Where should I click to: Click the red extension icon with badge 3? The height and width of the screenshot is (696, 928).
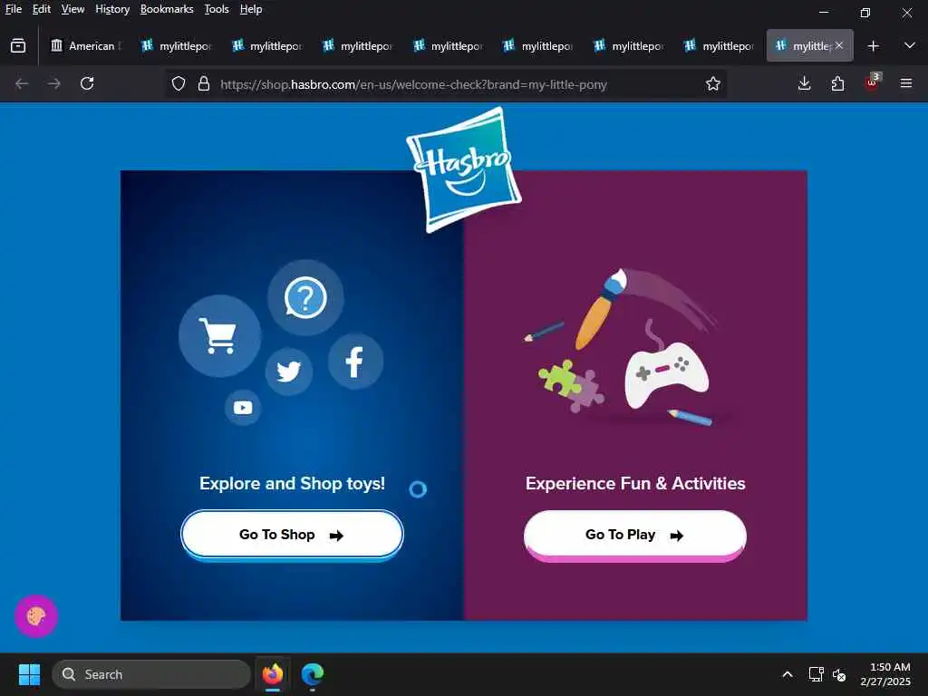point(872,82)
